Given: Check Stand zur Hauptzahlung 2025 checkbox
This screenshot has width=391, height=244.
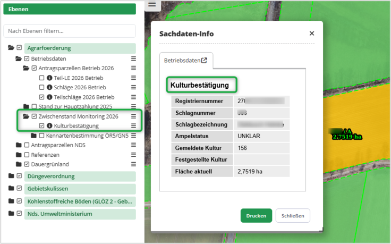Looking at the screenshot, I should point(34,106).
